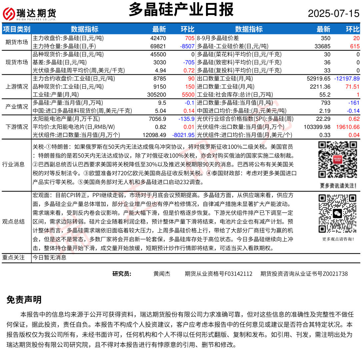The image size is (362, 349).
Task: Click the 更多观点请咨询 caption
Action: coord(338,239)
